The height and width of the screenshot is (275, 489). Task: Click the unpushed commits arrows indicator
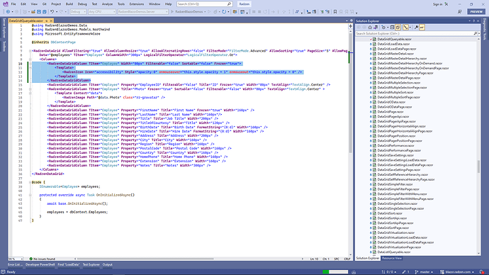(x=388, y=272)
